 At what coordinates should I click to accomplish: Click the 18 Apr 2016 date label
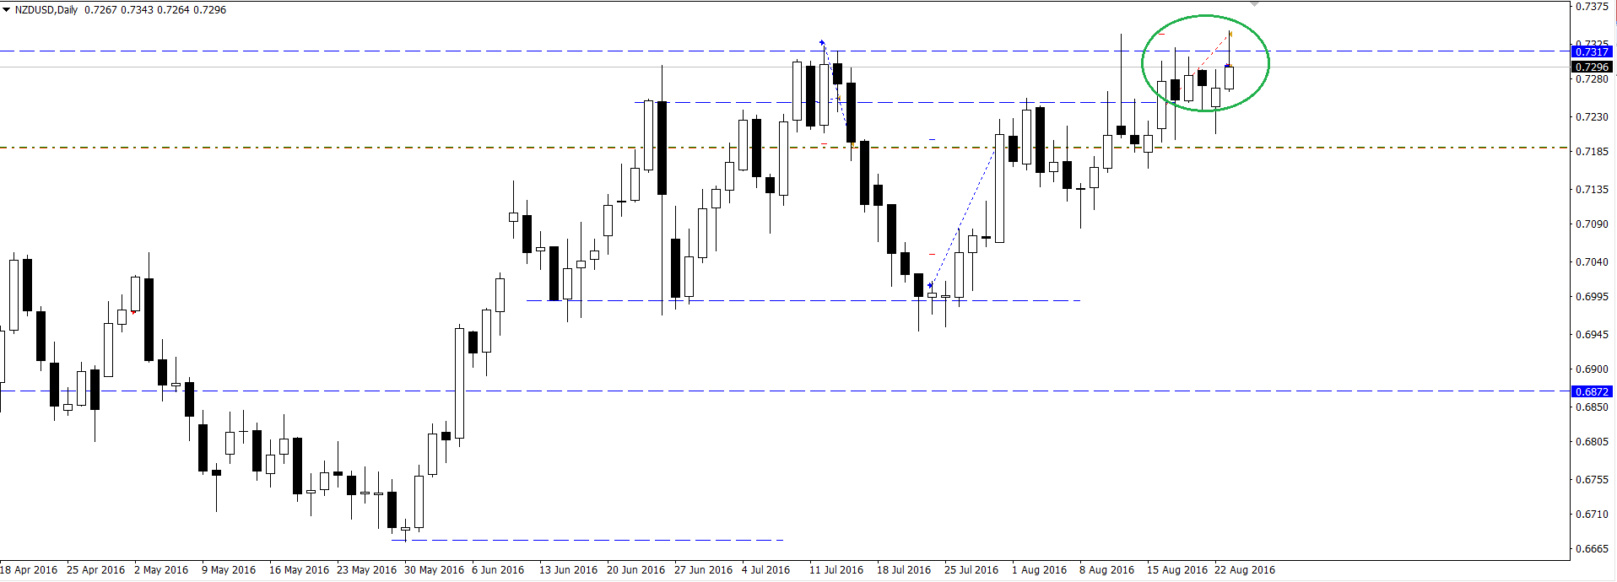point(29,570)
